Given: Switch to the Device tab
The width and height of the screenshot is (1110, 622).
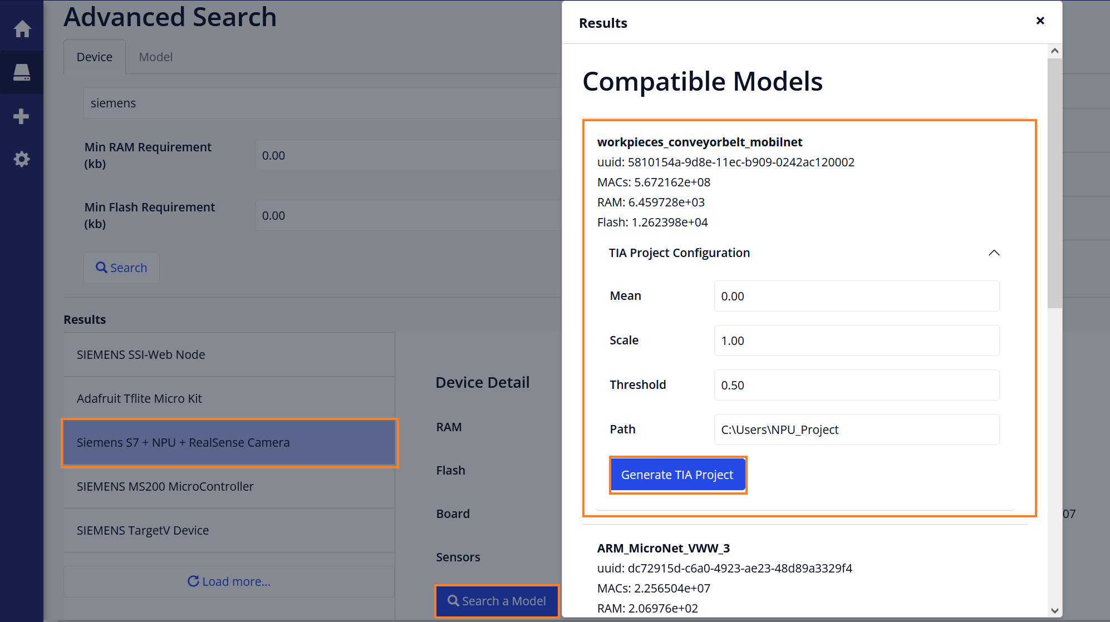Looking at the screenshot, I should tap(95, 57).
